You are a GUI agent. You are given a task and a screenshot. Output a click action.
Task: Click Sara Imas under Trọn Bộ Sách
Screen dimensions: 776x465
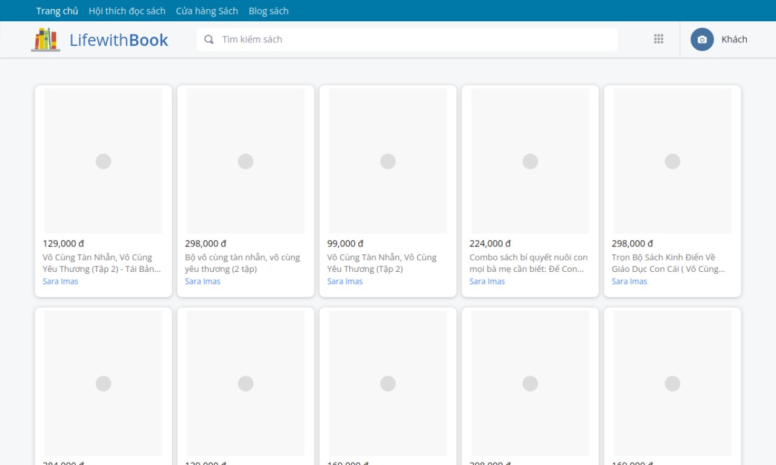[629, 282]
